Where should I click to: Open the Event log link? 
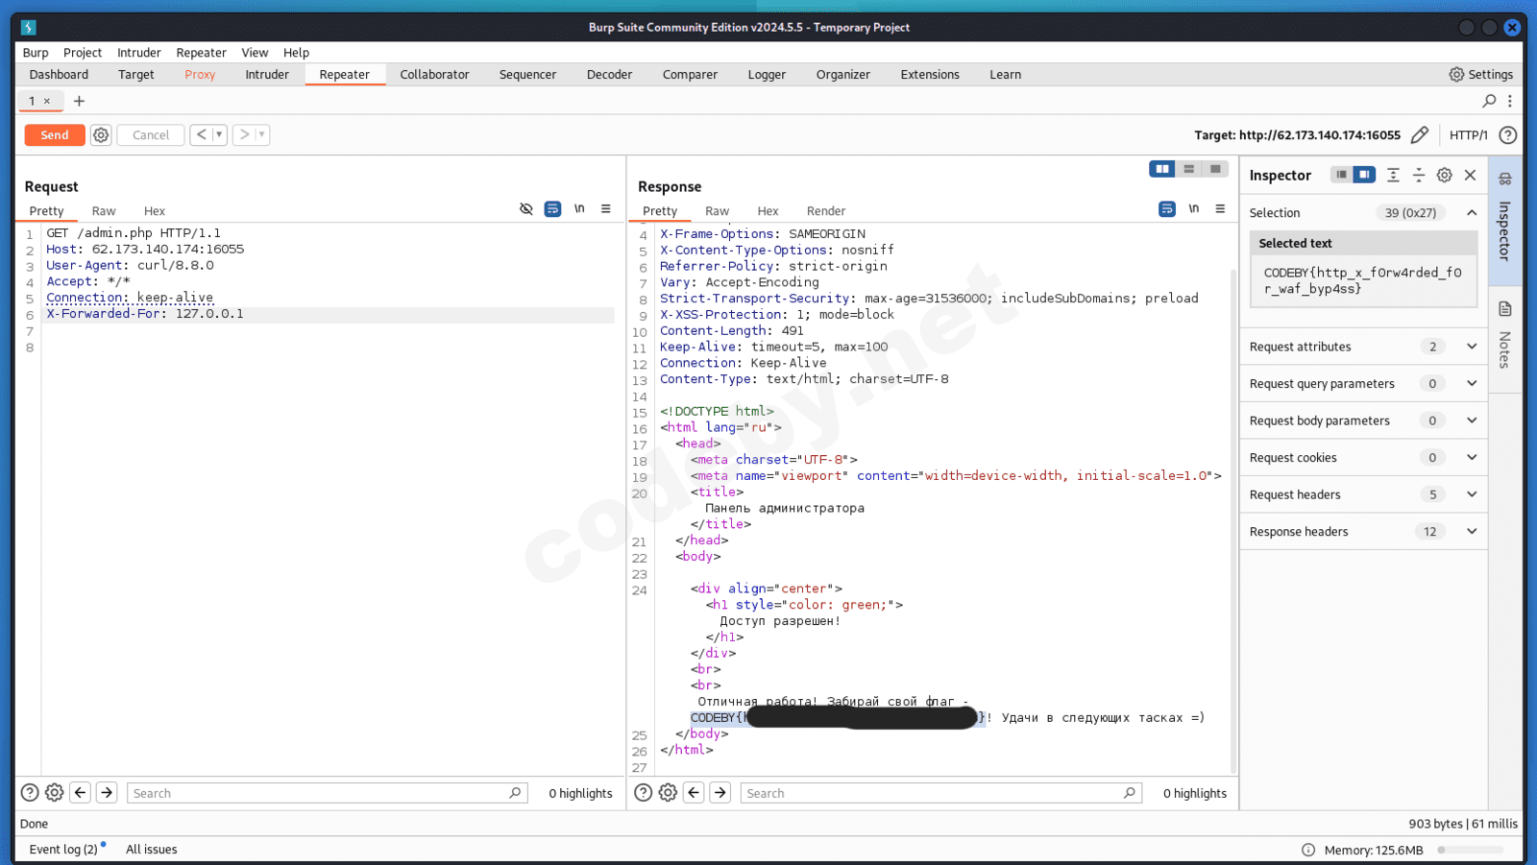[63, 850]
